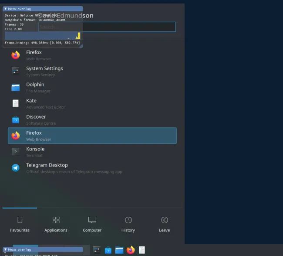
Task: Launch Firefox from the taskbar
Action: coord(131,250)
